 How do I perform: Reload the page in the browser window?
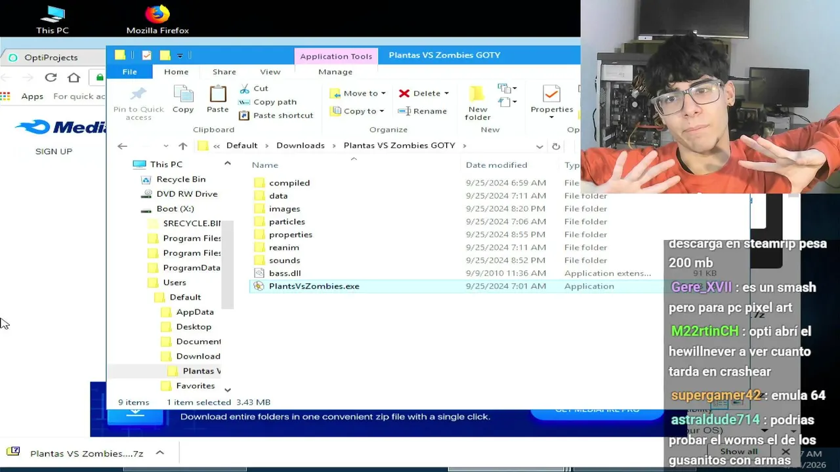point(51,77)
